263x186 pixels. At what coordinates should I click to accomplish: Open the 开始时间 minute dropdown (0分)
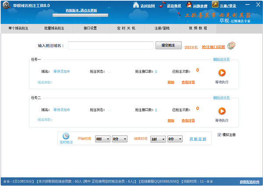[x=120, y=139]
